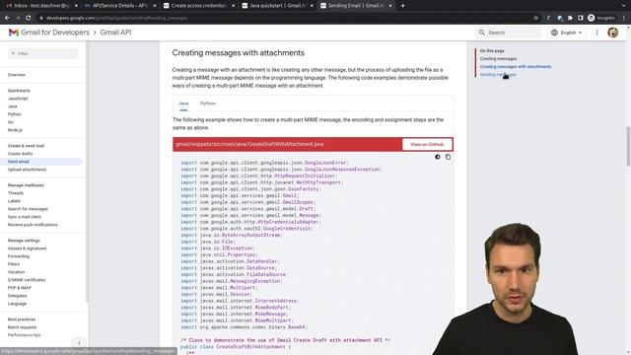Click the search magnifier icon
The height and width of the screenshot is (355, 631).
tap(482, 33)
